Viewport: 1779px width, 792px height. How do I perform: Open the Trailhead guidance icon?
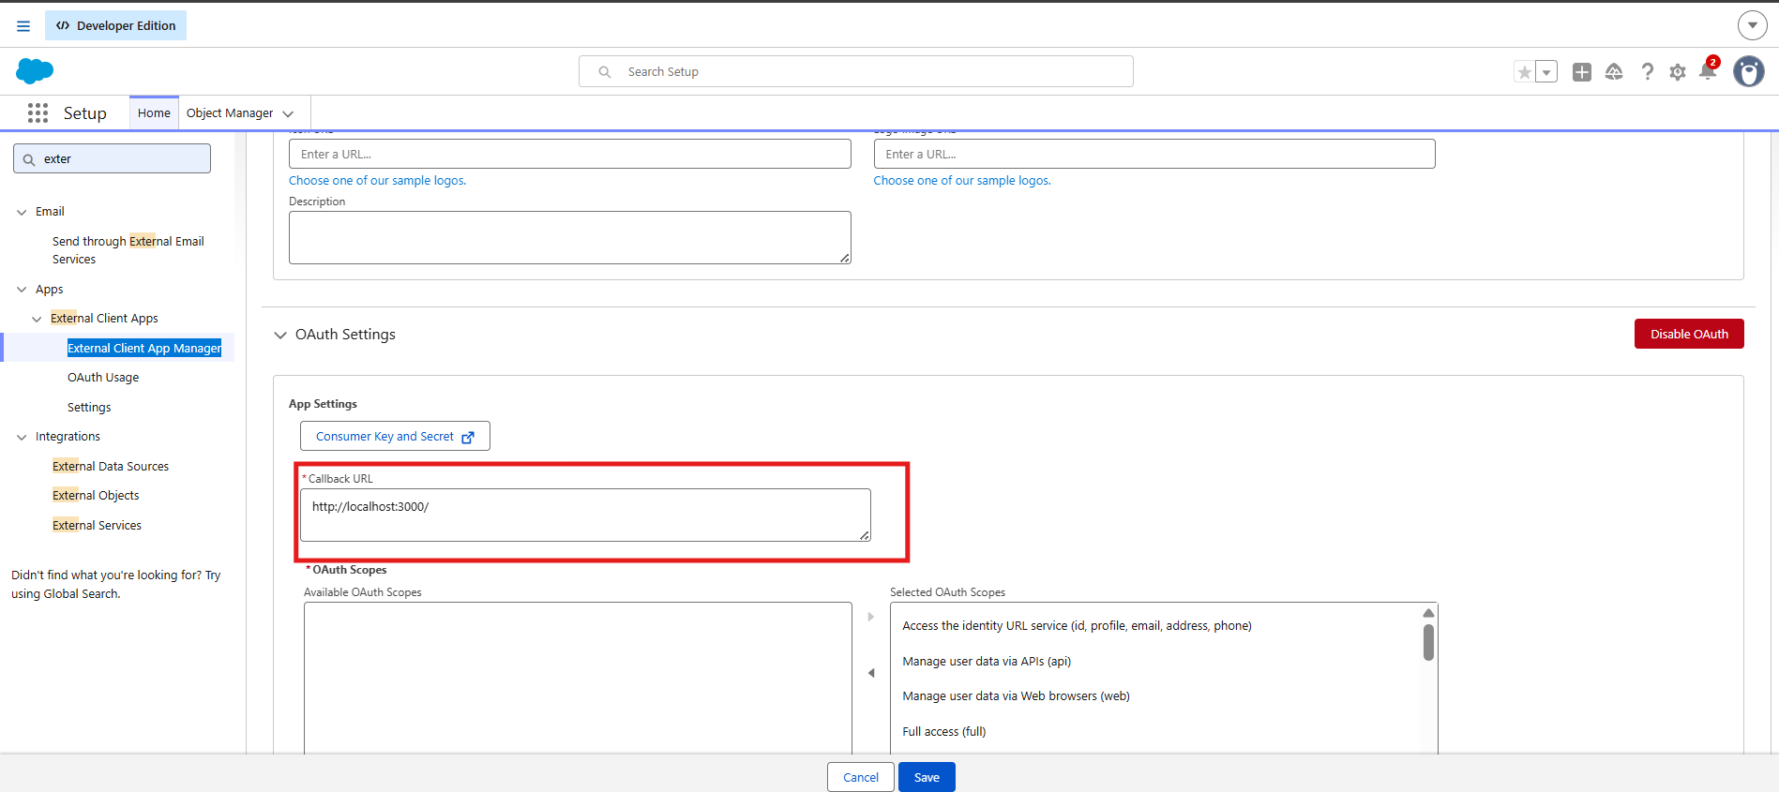coord(1614,72)
